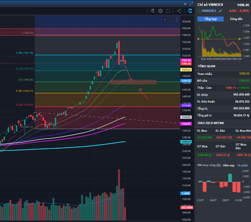Toggle the chart pane refresh icon button
This screenshot has width=251, height=222.
177,19
